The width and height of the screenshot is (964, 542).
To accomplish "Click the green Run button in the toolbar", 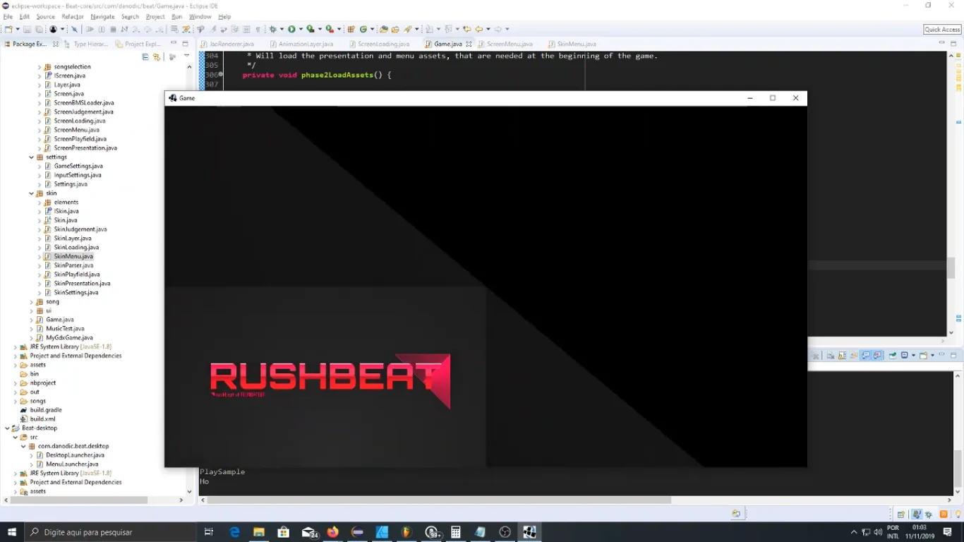I will 291,29.
